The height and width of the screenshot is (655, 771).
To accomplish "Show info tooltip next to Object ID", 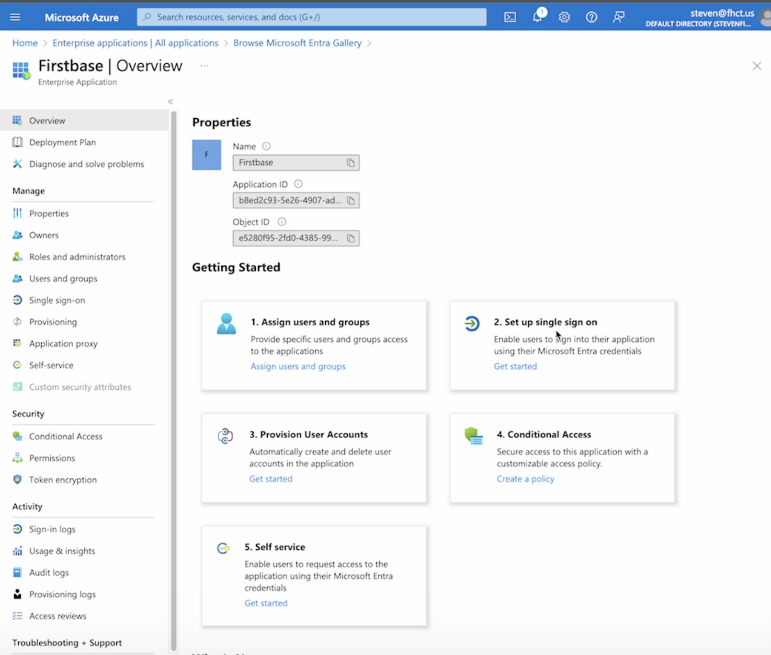I will [x=282, y=222].
